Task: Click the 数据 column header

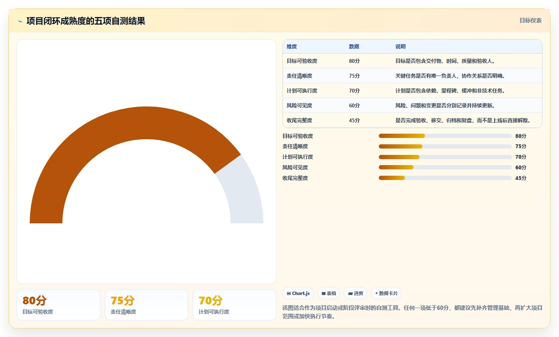Action: [x=354, y=47]
